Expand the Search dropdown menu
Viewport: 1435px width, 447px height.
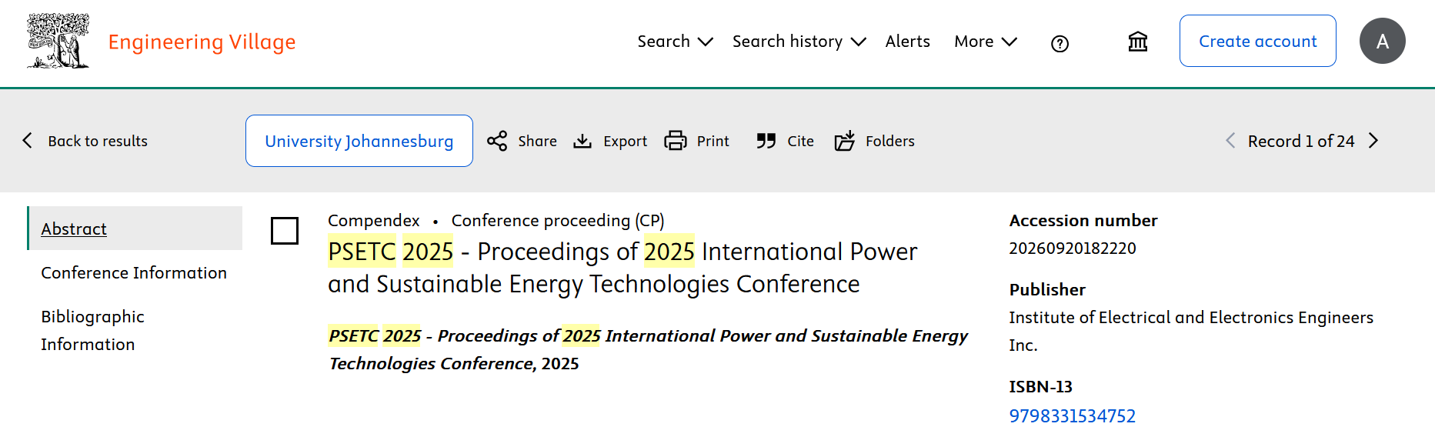click(675, 42)
